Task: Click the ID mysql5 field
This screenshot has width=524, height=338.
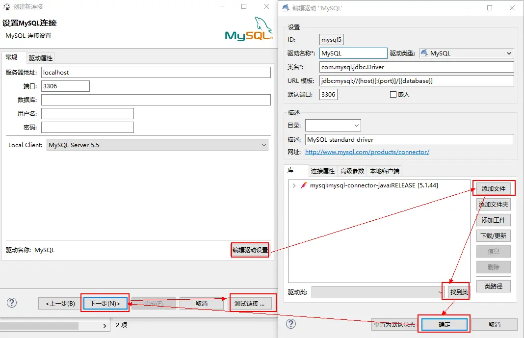Action: (x=331, y=39)
